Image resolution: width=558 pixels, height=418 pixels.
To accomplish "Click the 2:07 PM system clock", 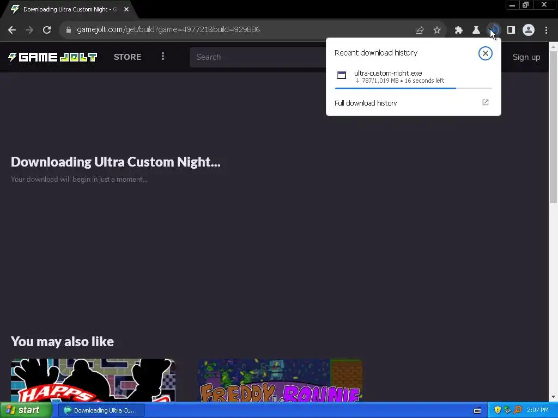I will click(538, 410).
